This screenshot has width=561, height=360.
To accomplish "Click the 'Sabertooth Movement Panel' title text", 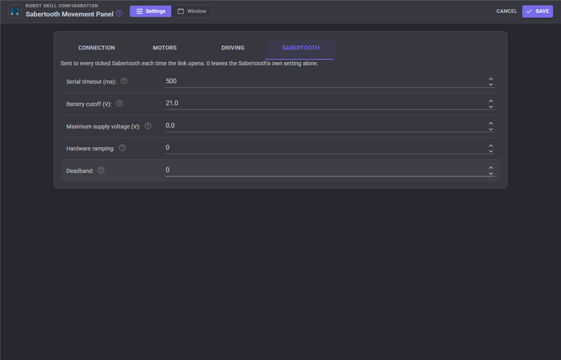I will (x=70, y=14).
